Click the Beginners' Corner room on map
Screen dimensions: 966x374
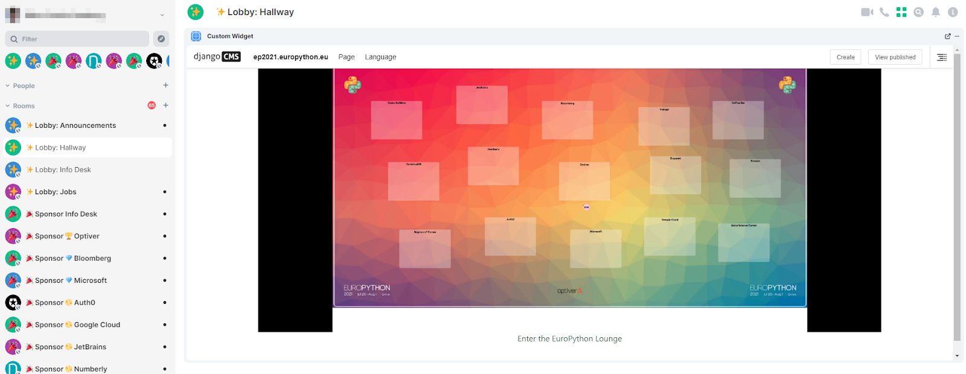coord(425,249)
